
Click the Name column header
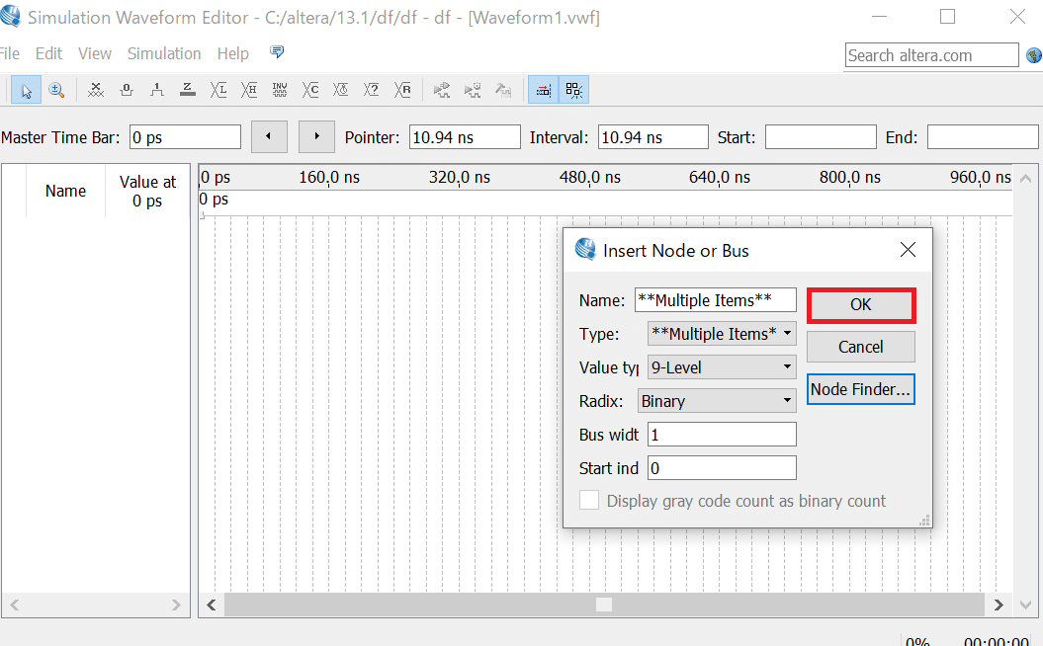click(x=65, y=191)
